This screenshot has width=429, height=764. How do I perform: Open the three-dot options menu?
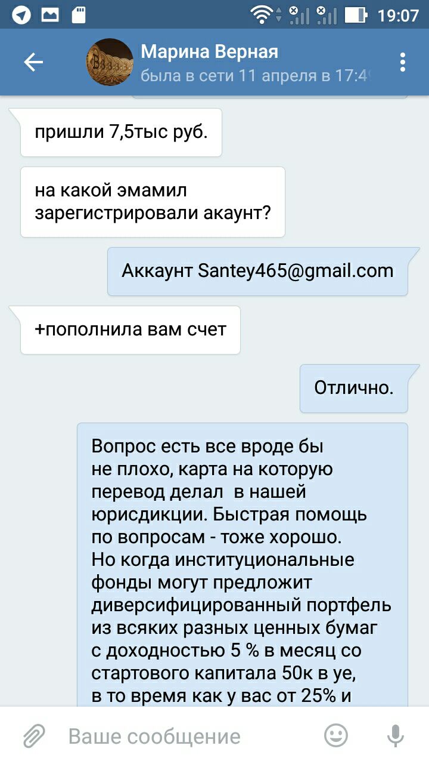click(x=403, y=62)
